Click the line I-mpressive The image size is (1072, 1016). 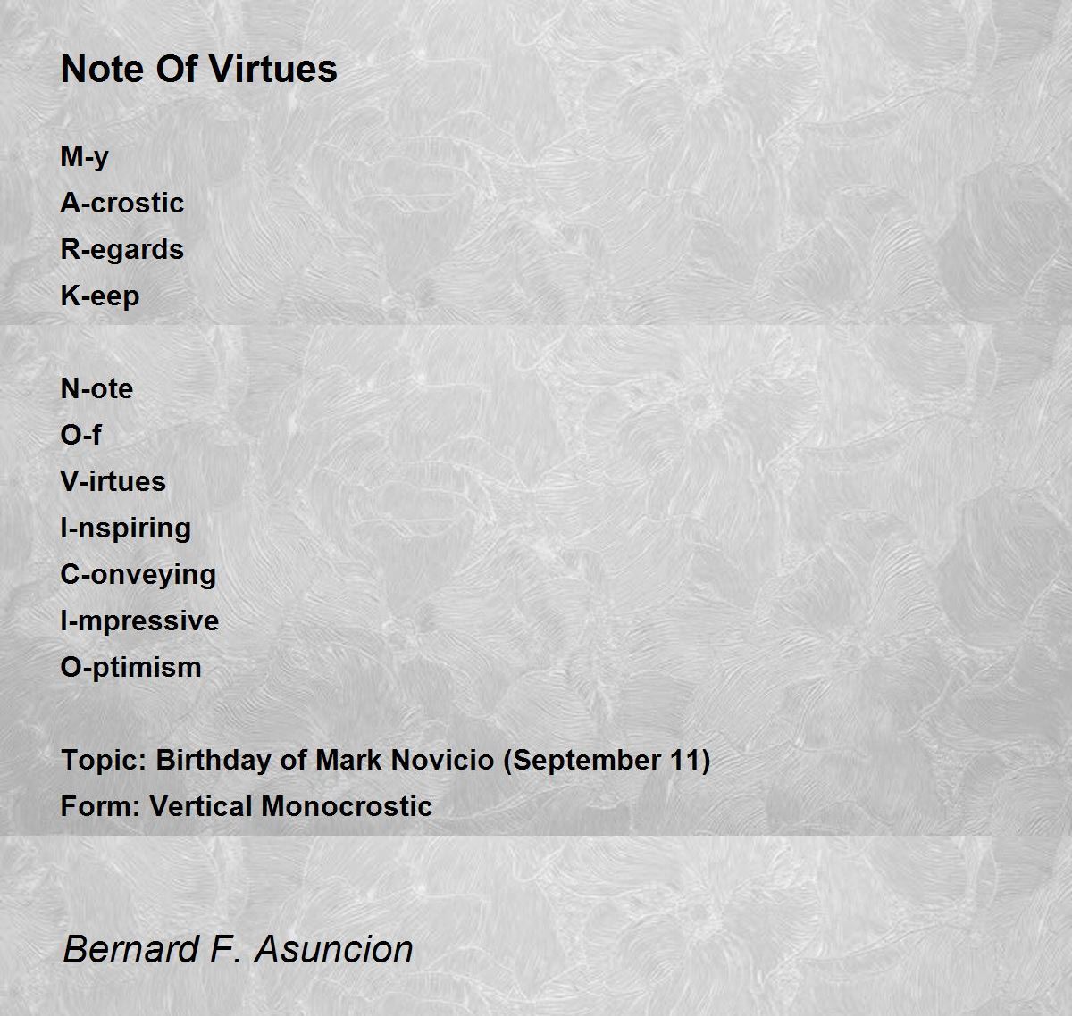(139, 621)
